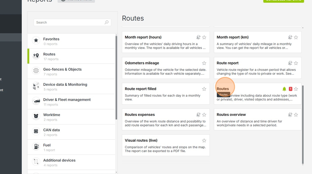Favorite the Odometers mileage report

pos(204,63)
